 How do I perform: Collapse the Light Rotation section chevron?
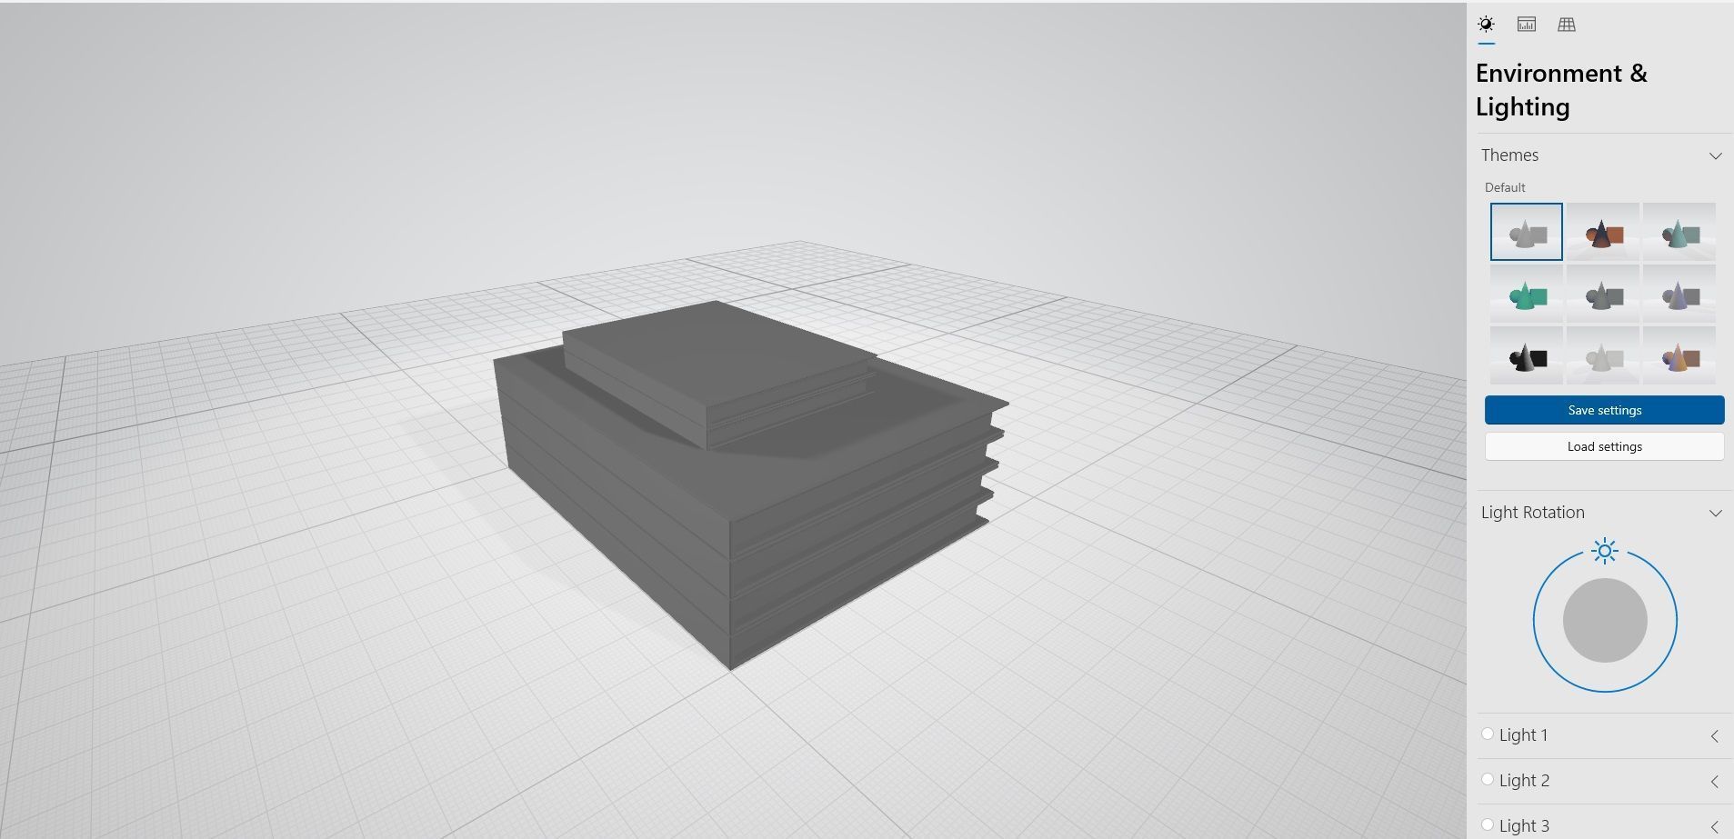(x=1716, y=513)
